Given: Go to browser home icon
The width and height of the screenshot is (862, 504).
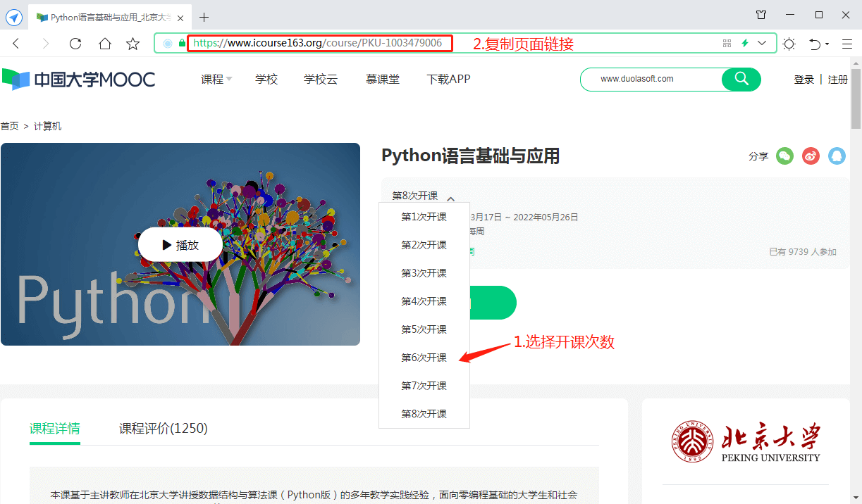Looking at the screenshot, I should pos(104,44).
